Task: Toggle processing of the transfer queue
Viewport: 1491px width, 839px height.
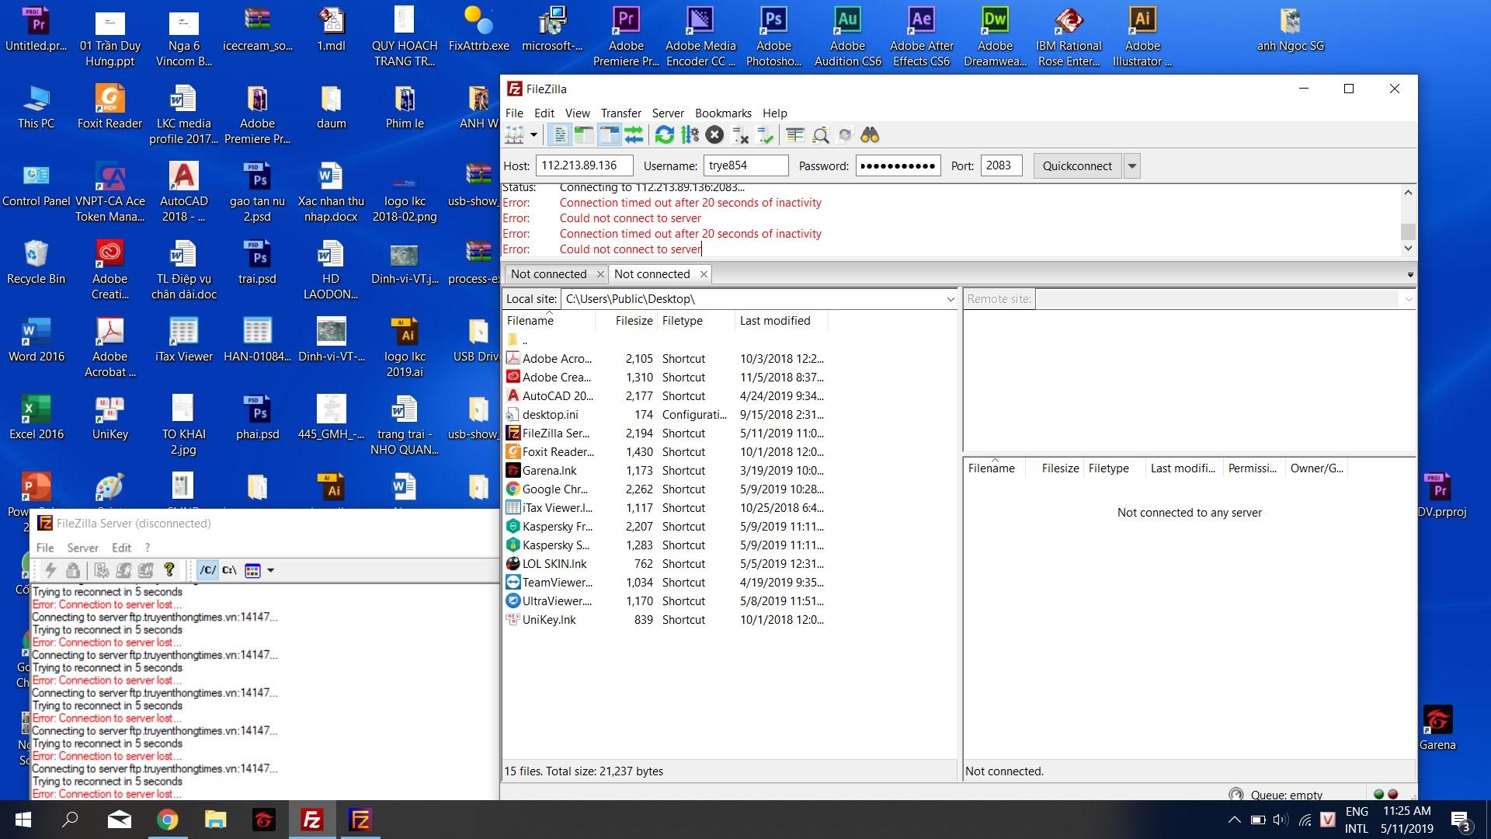Action: [690, 135]
